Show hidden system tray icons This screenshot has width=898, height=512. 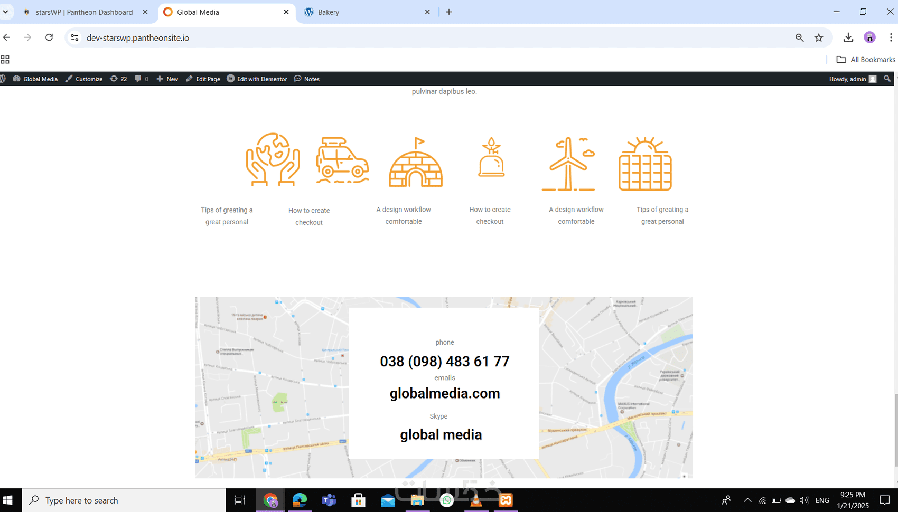[747, 500]
